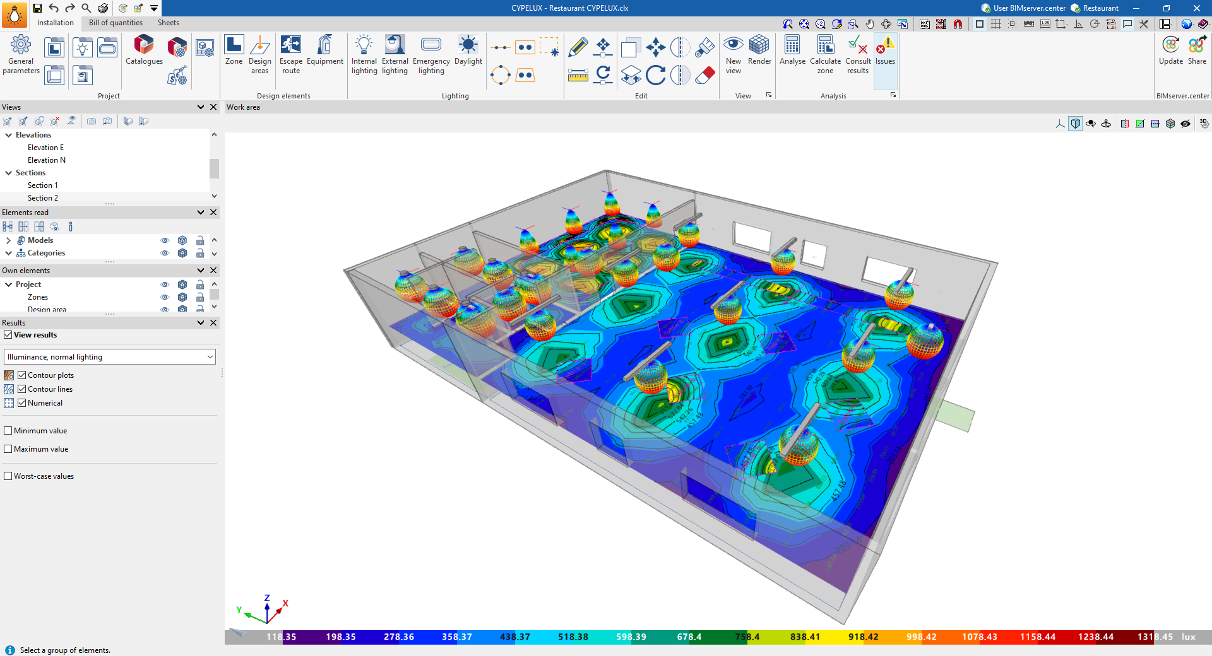Choose the External lighting tool
The width and height of the screenshot is (1212, 656).
[395, 54]
